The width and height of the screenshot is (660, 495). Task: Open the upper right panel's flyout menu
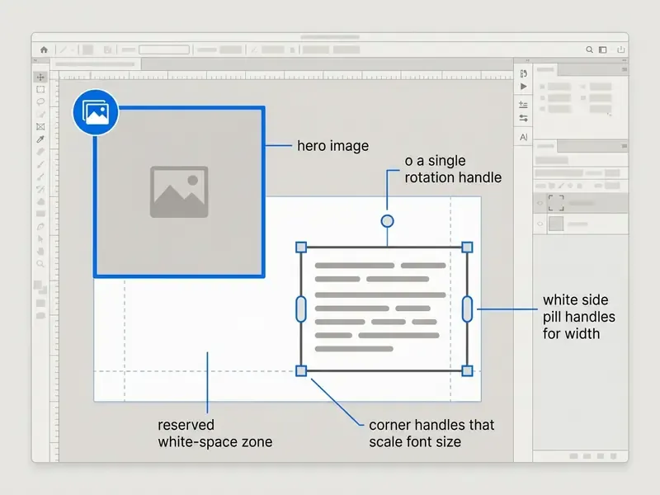[x=625, y=69]
